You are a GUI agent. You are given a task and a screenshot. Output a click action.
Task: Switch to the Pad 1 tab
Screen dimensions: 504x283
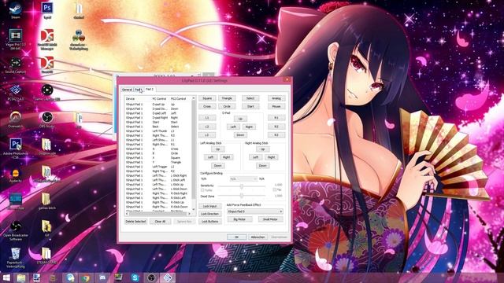pos(139,90)
